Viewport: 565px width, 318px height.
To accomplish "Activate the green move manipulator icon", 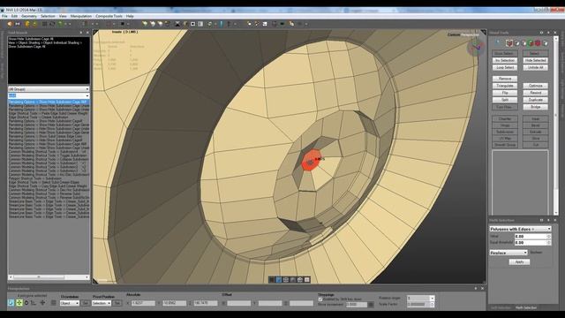I will click(19, 303).
